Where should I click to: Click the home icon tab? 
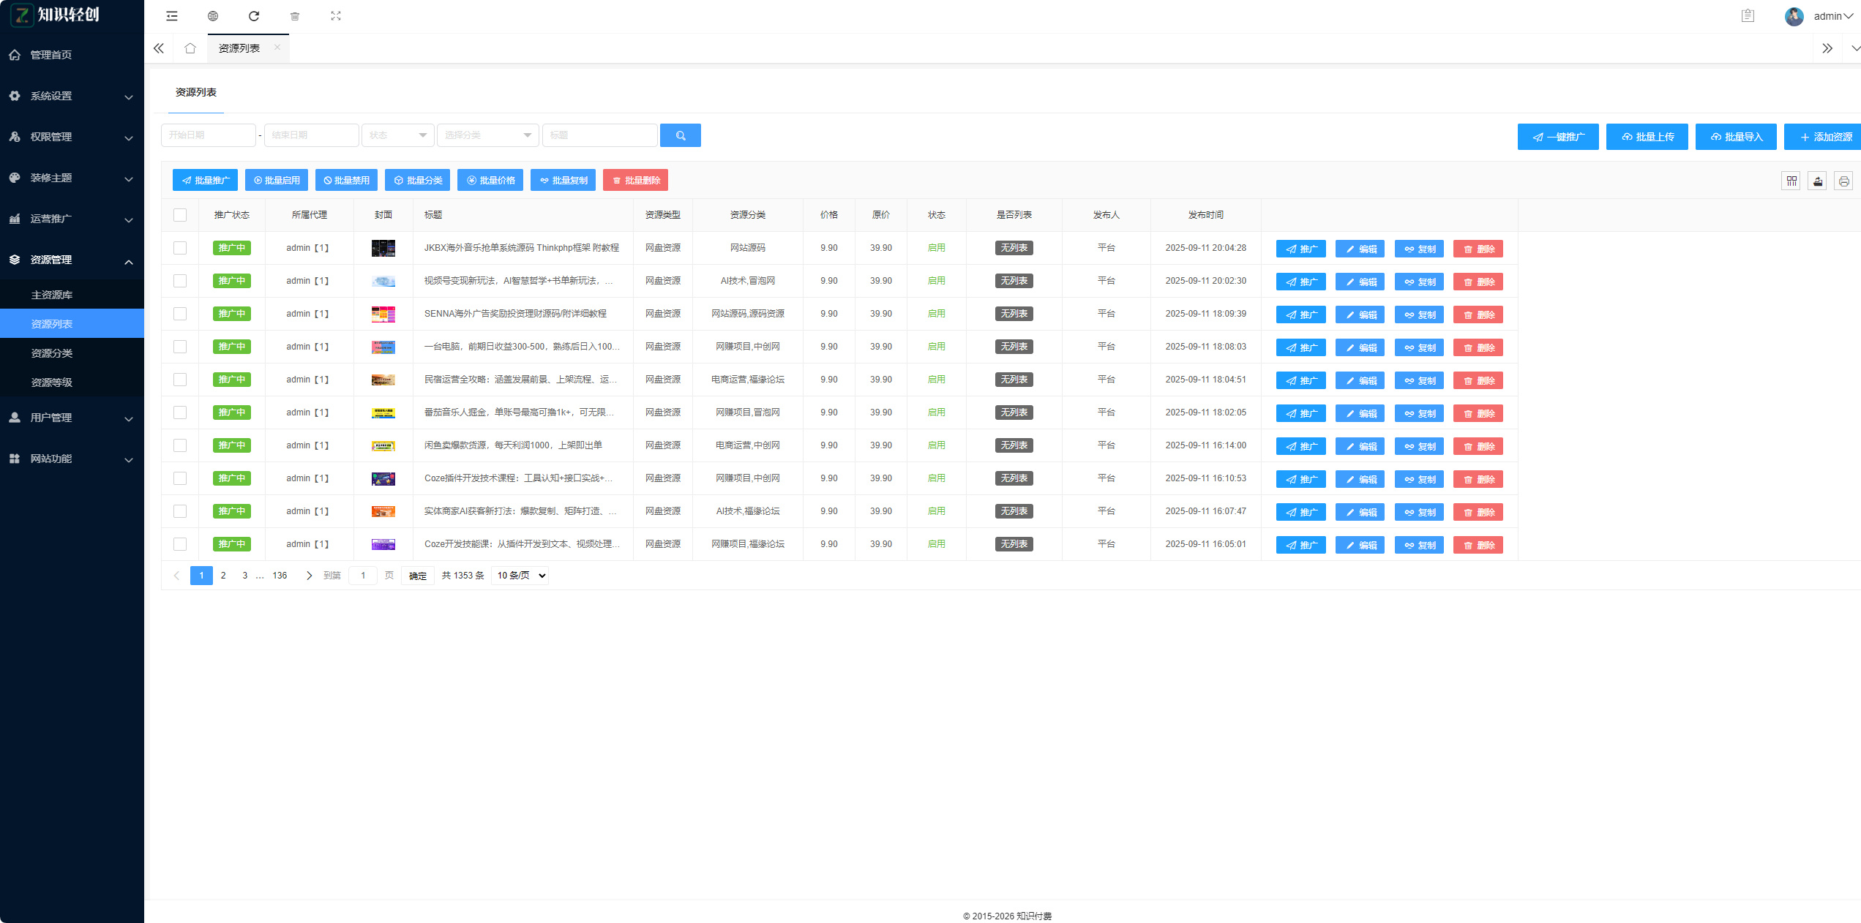point(190,48)
